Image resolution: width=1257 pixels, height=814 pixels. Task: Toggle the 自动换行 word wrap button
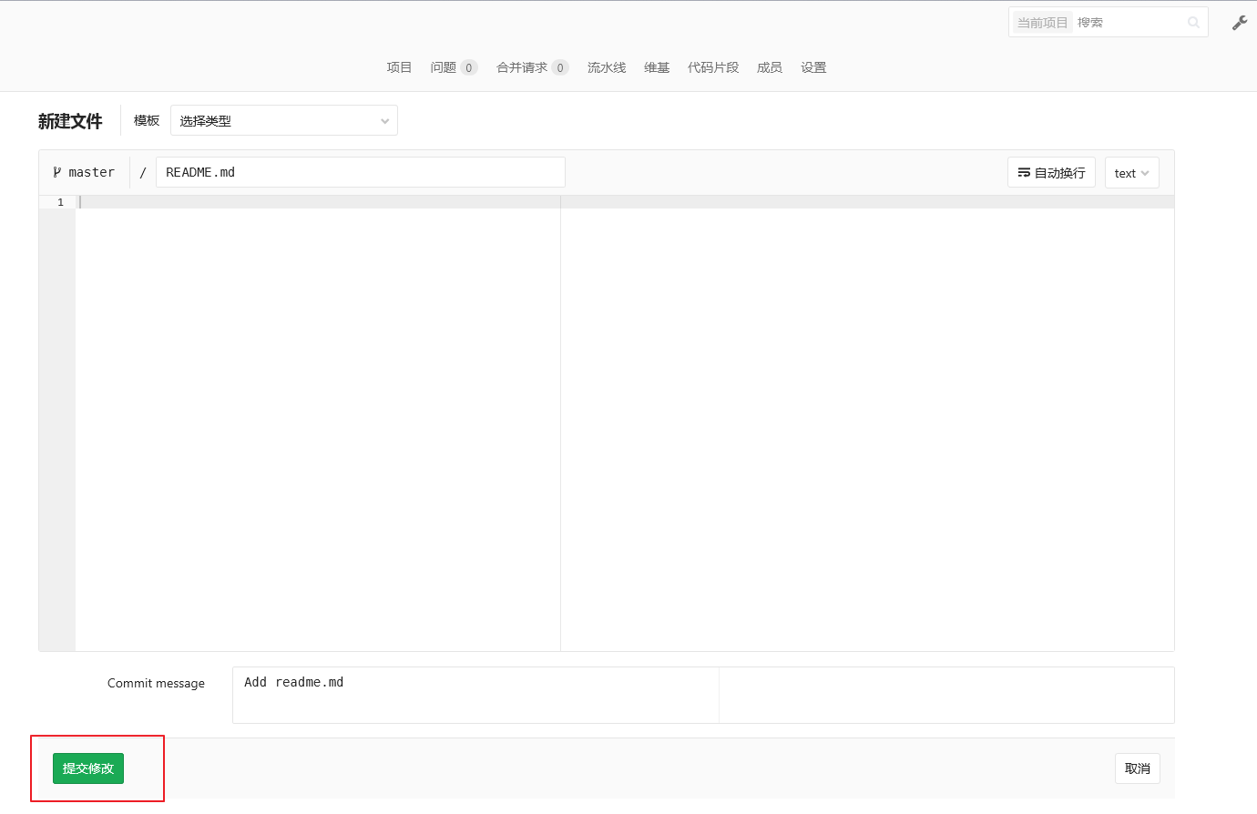(1051, 173)
